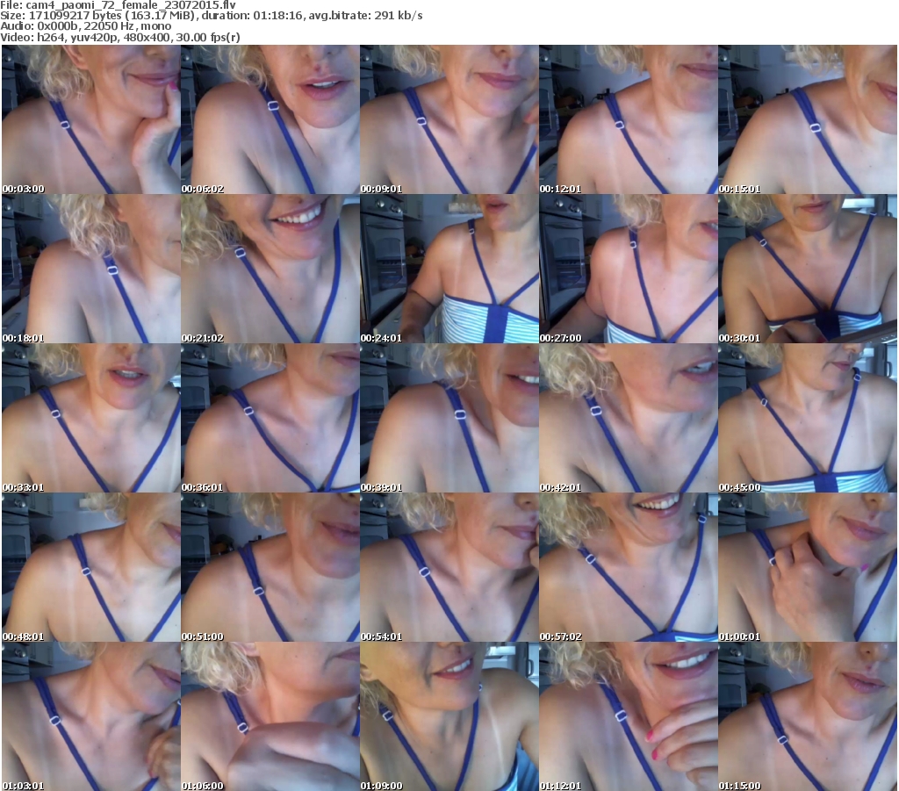This screenshot has height=791, width=899.
Task: Select the thumbnail timestamped 01:12:01
Action: click(629, 716)
